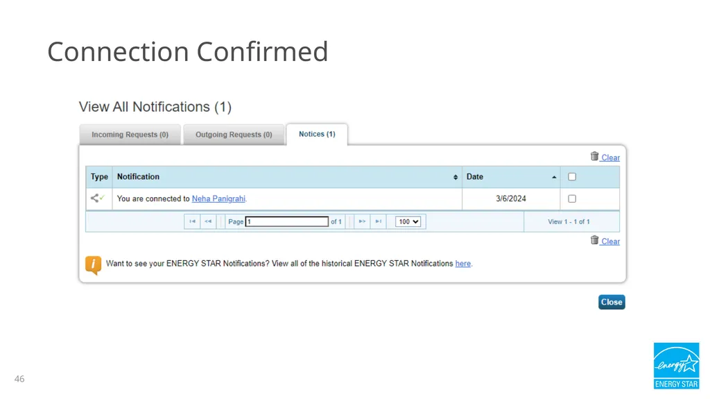This screenshot has height=399, width=710.
Task: Go to the first page of notifications
Action: 192,222
